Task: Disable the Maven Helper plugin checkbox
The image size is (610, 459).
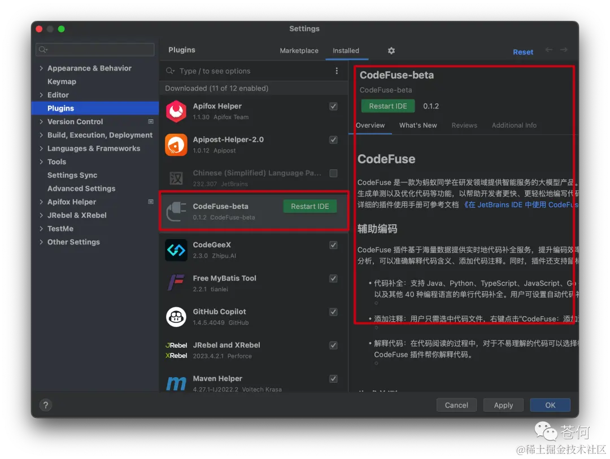Action: click(333, 379)
